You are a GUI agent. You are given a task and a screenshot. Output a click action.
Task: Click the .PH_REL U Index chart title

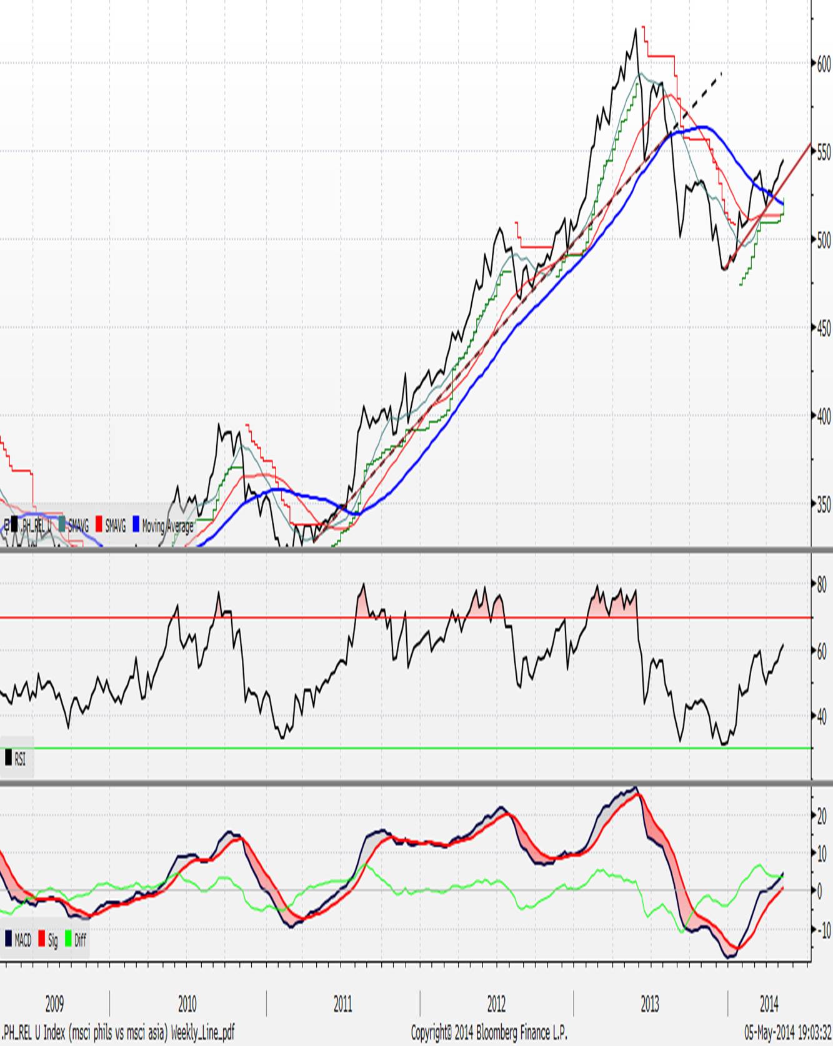[117, 1032]
